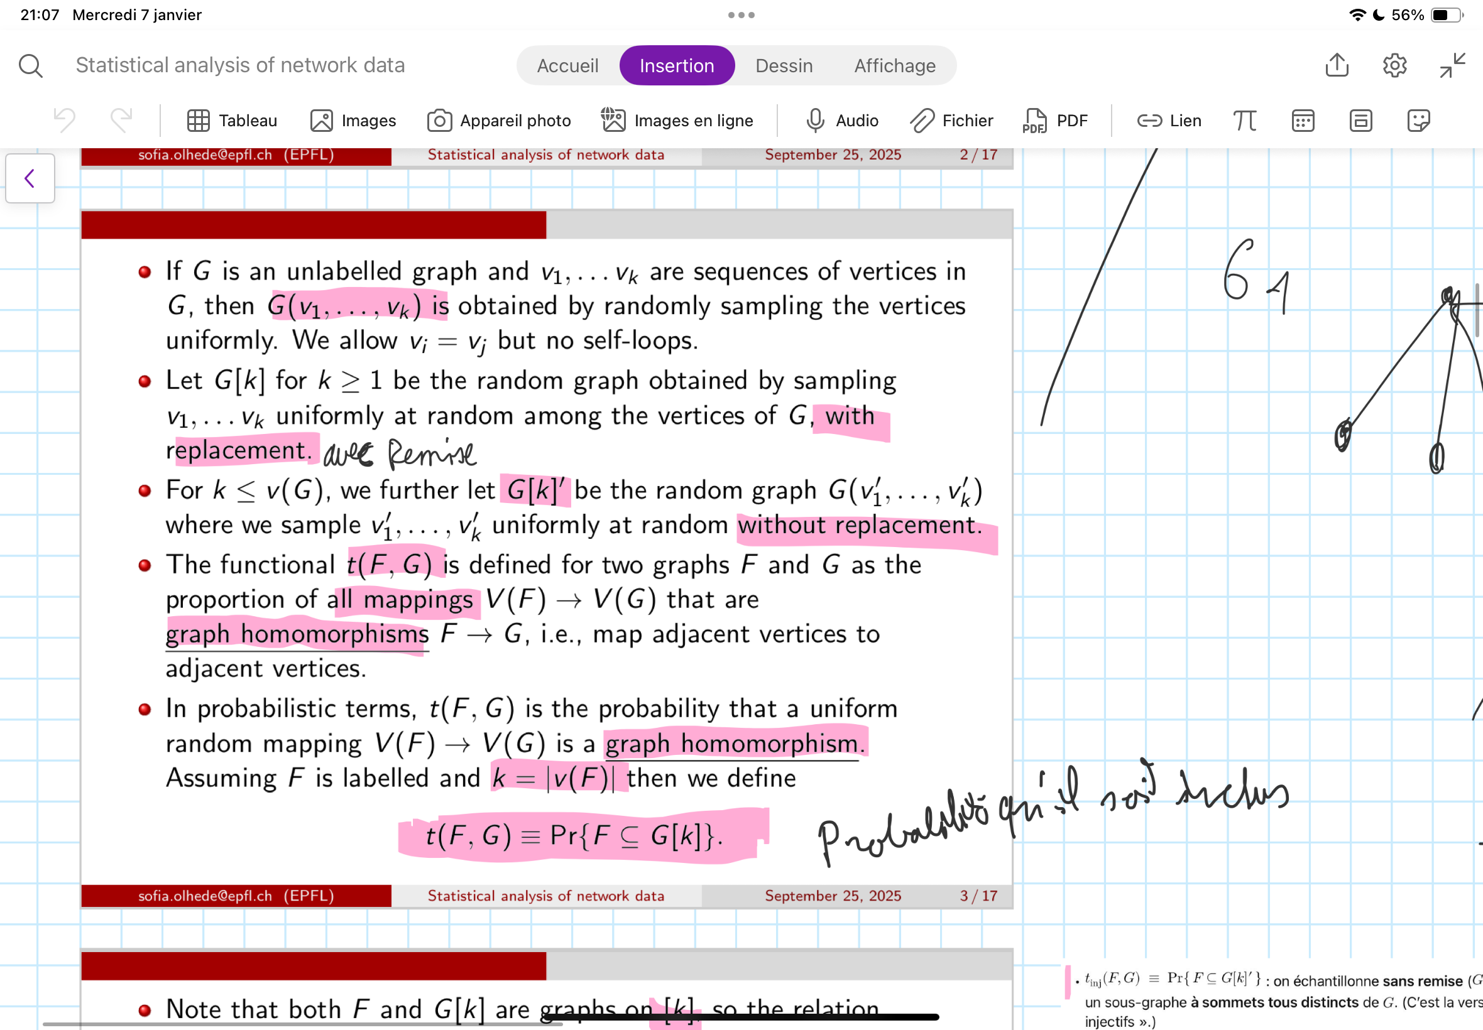The height and width of the screenshot is (1030, 1483).
Task: Search online images via Images en ligne
Action: [x=676, y=121]
